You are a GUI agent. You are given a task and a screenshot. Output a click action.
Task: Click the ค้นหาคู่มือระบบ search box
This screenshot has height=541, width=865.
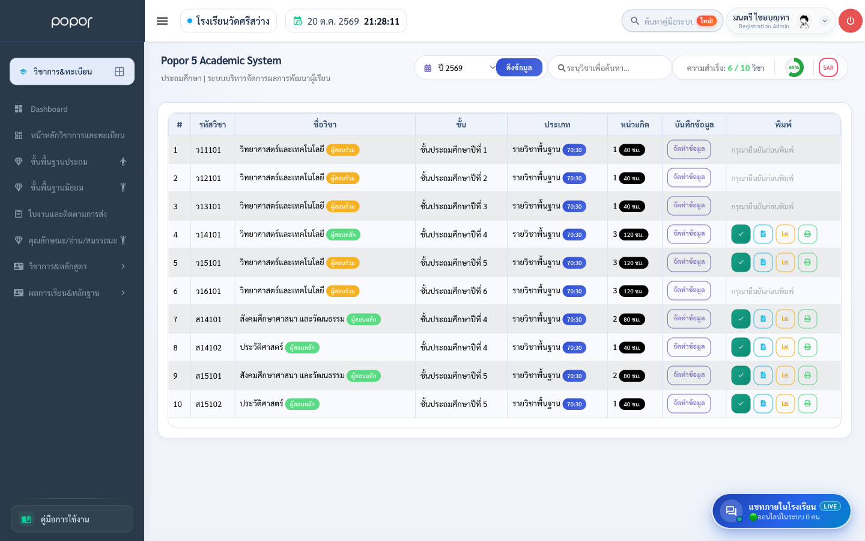[x=672, y=21]
